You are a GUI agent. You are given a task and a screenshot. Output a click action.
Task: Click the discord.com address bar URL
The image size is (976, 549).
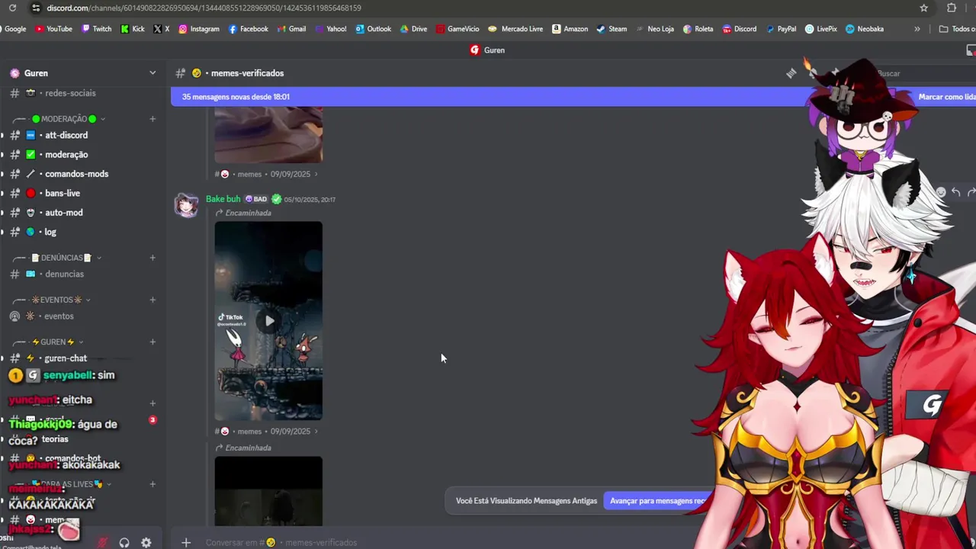(204, 8)
